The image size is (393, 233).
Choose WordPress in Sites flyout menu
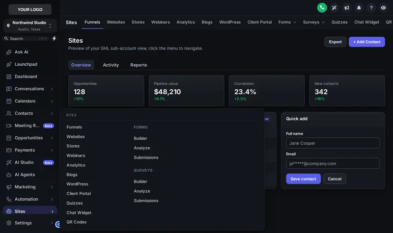[x=77, y=184]
